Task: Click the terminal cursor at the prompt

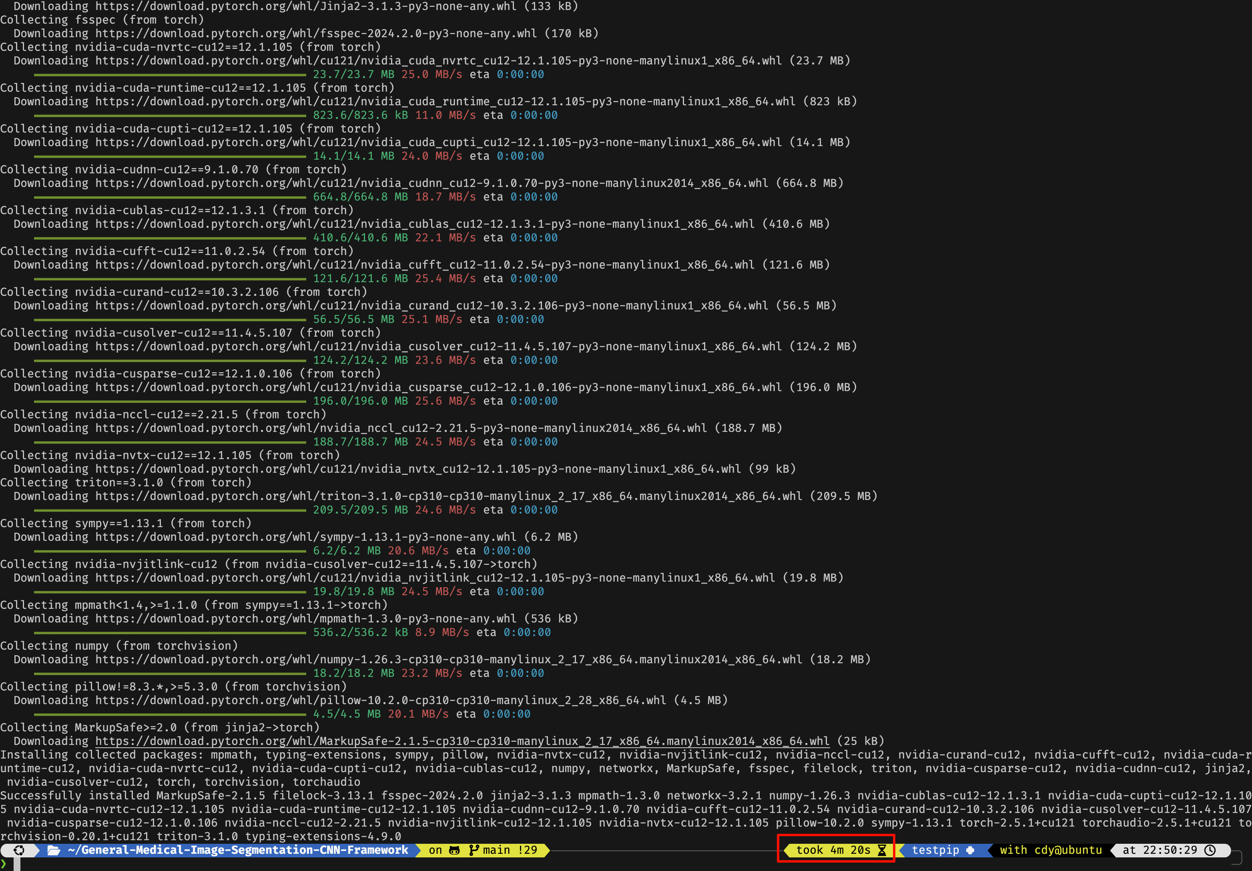Action: tap(17, 864)
